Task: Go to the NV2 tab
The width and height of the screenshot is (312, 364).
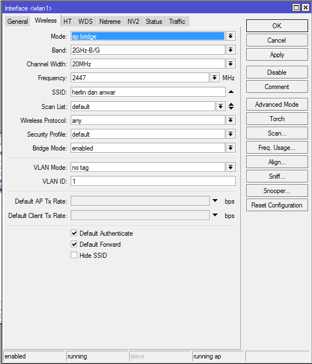Action: (133, 22)
